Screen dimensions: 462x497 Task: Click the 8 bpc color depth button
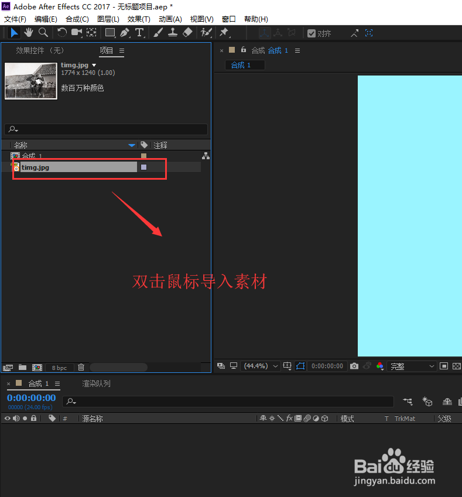(x=59, y=368)
